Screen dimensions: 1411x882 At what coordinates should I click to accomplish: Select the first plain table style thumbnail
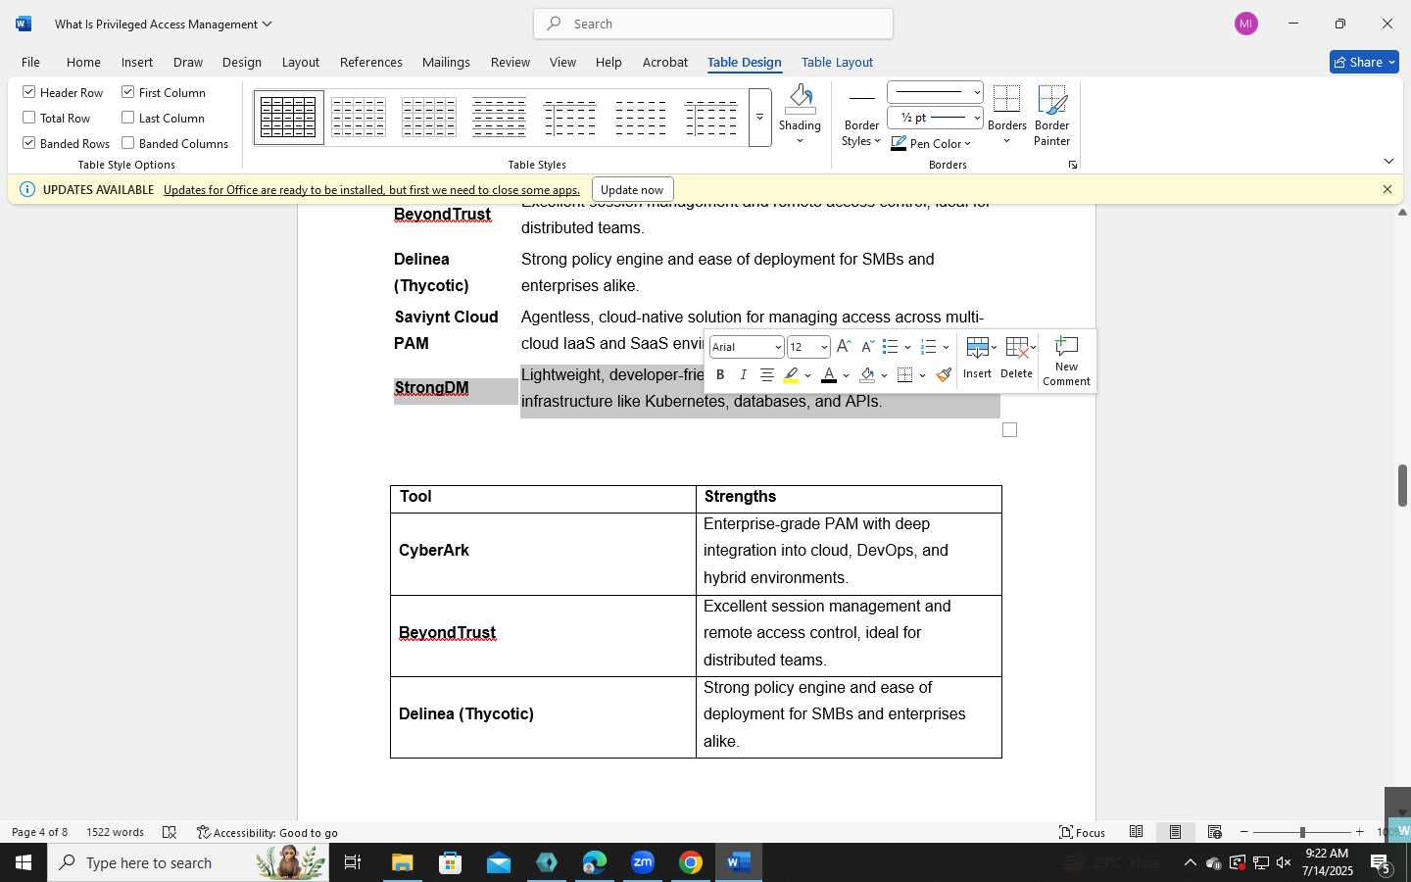pyautogui.click(x=288, y=118)
